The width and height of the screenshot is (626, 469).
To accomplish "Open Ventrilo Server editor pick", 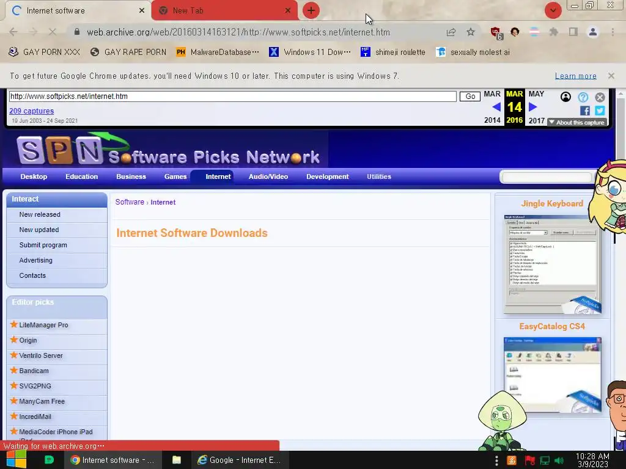I will point(41,355).
